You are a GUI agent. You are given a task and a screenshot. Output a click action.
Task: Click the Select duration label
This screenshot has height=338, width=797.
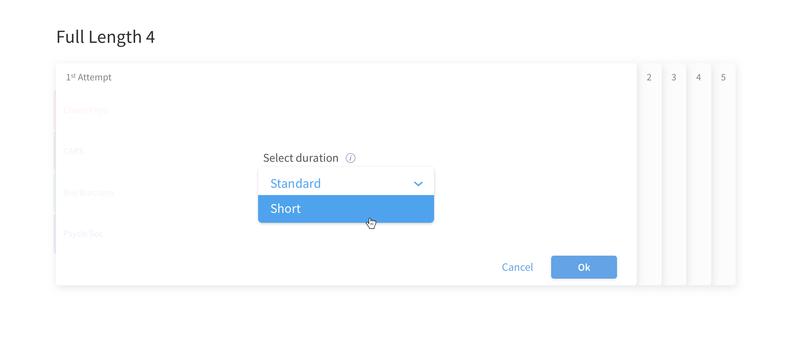301,158
